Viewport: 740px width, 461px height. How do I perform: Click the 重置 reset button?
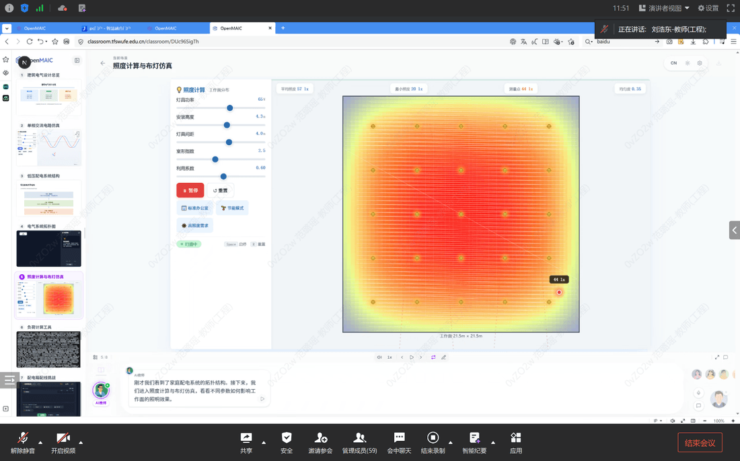[221, 190]
